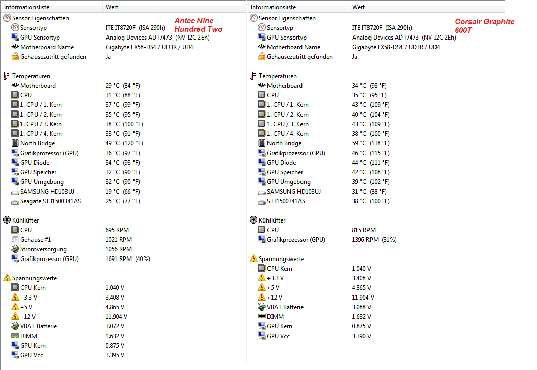Screen dimensions: 537x370
Task: Click the +3.3 V voltage icon in Antec panel
Action: coord(15,297)
